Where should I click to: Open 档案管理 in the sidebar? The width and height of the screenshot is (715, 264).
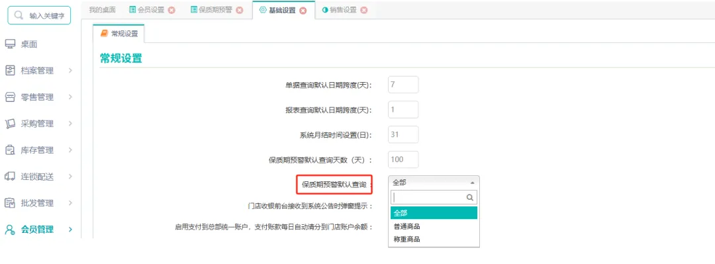pyautogui.click(x=37, y=71)
